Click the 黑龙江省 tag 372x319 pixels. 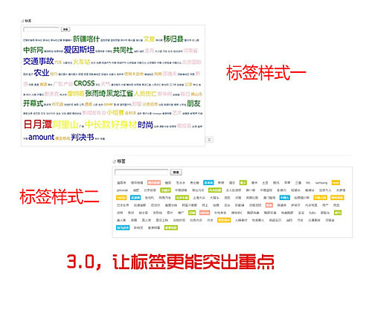pyautogui.click(x=120, y=94)
